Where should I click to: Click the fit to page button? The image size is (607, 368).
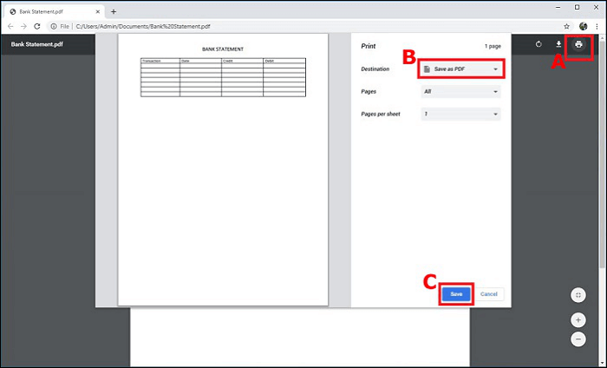coord(578,295)
